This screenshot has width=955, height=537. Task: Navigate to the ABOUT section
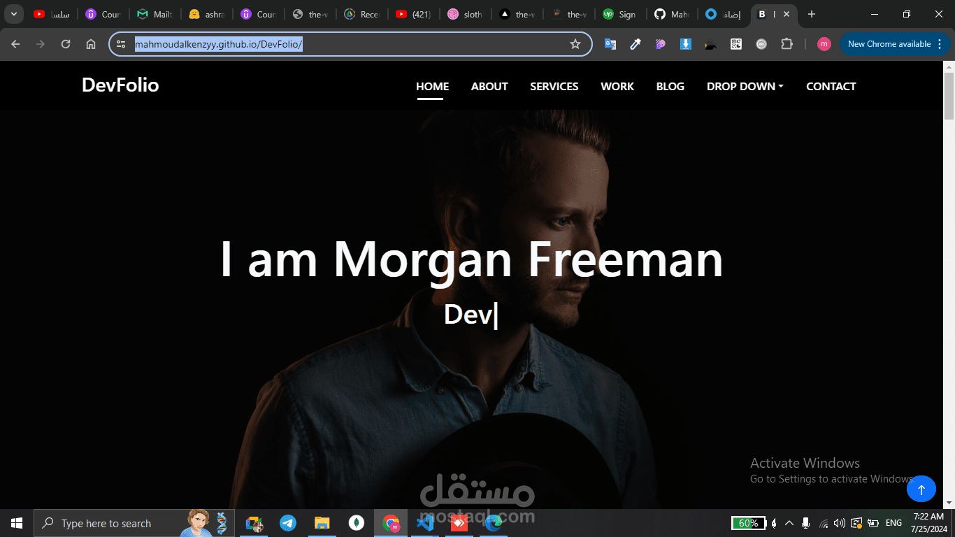pos(489,86)
